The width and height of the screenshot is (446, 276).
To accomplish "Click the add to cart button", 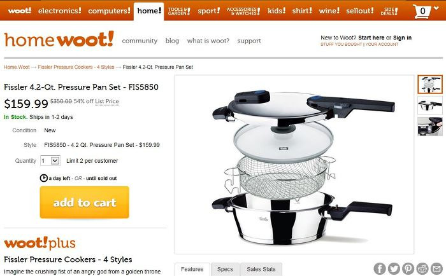I will pos(85,202).
